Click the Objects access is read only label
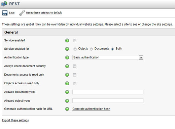175x129 pixels. 22,83
